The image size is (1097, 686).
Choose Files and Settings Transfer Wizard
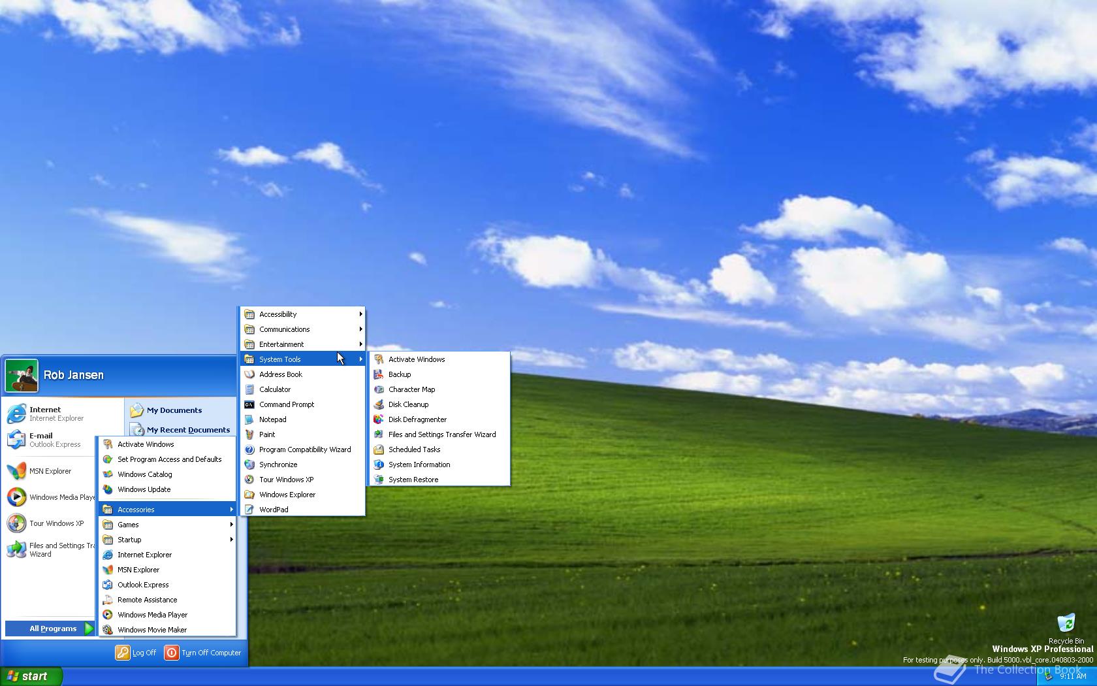pos(441,434)
